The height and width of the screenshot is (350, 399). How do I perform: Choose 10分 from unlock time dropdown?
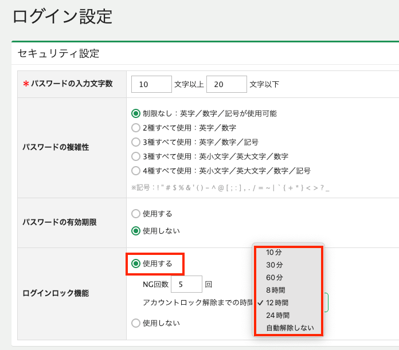(274, 252)
